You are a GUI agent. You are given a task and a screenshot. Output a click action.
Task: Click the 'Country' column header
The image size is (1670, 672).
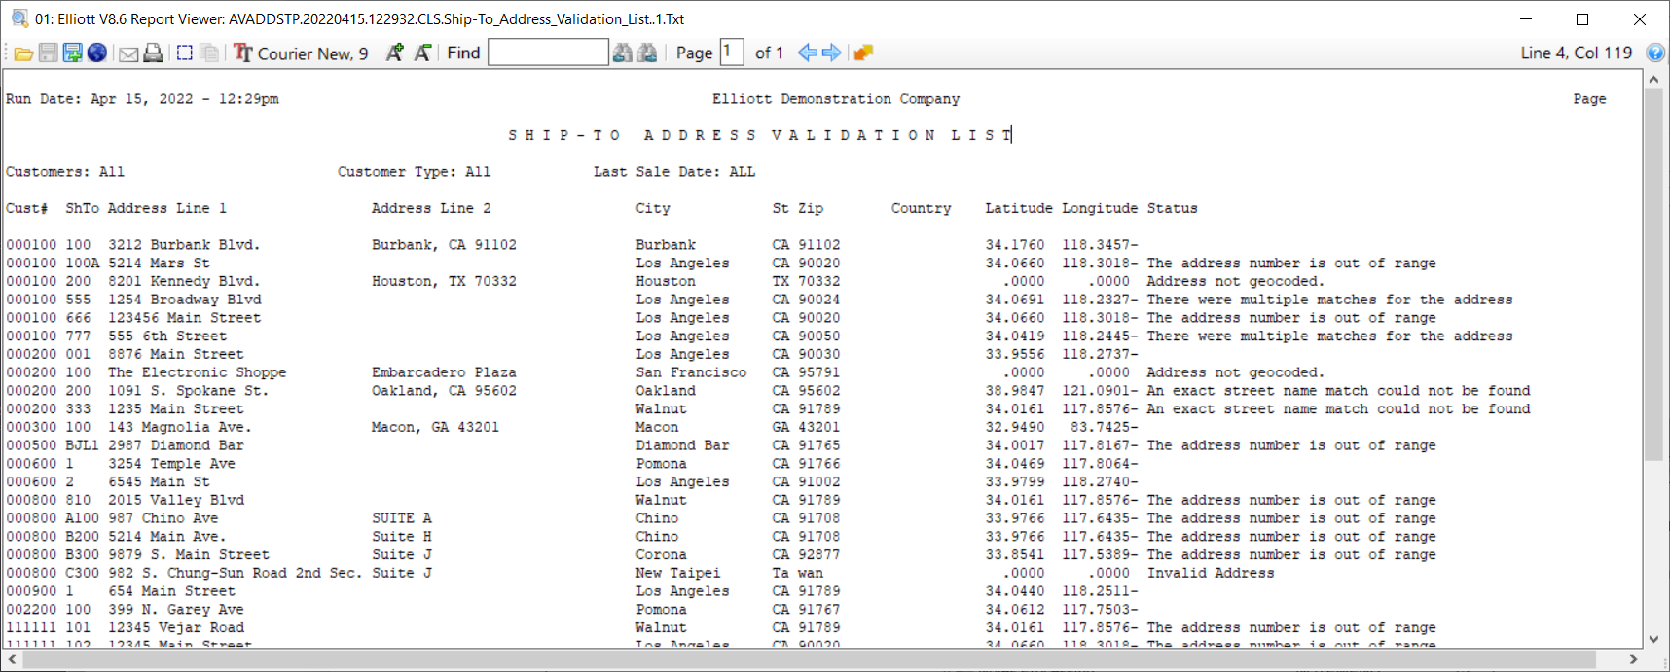(x=921, y=209)
